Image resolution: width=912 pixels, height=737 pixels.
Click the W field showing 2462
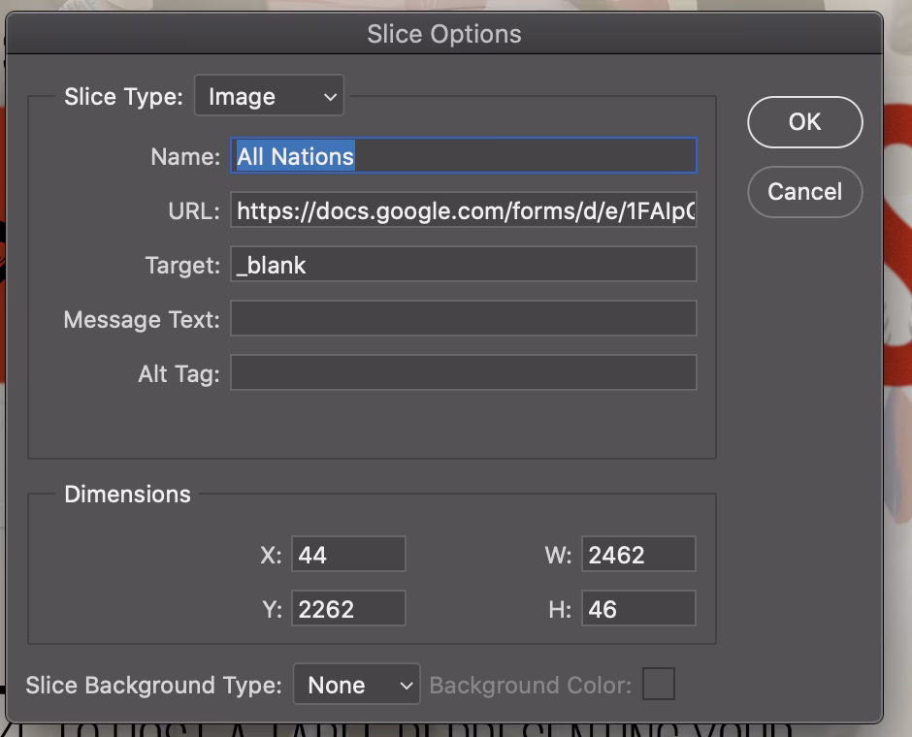(637, 554)
